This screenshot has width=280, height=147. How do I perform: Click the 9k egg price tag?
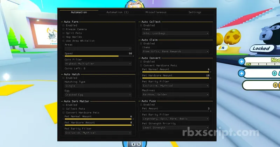(x=222, y=48)
